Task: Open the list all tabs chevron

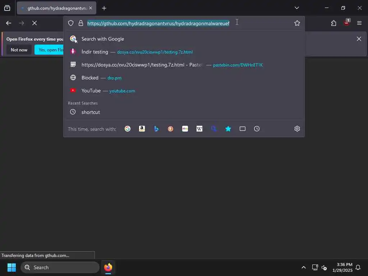Action: [296, 8]
